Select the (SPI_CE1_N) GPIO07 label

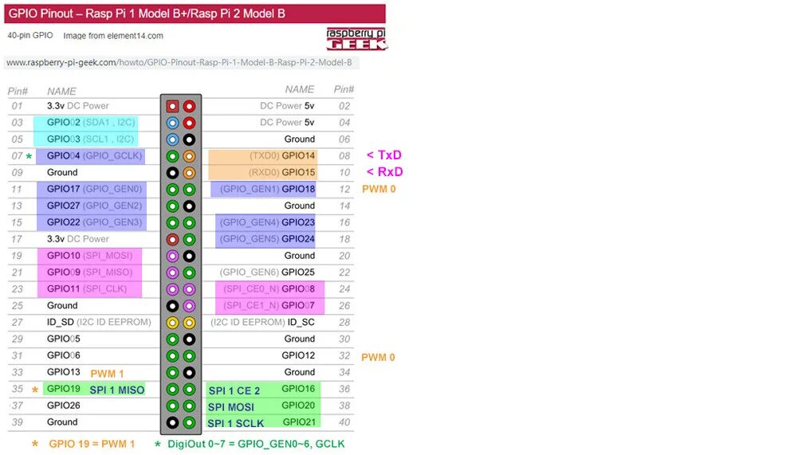coord(269,305)
